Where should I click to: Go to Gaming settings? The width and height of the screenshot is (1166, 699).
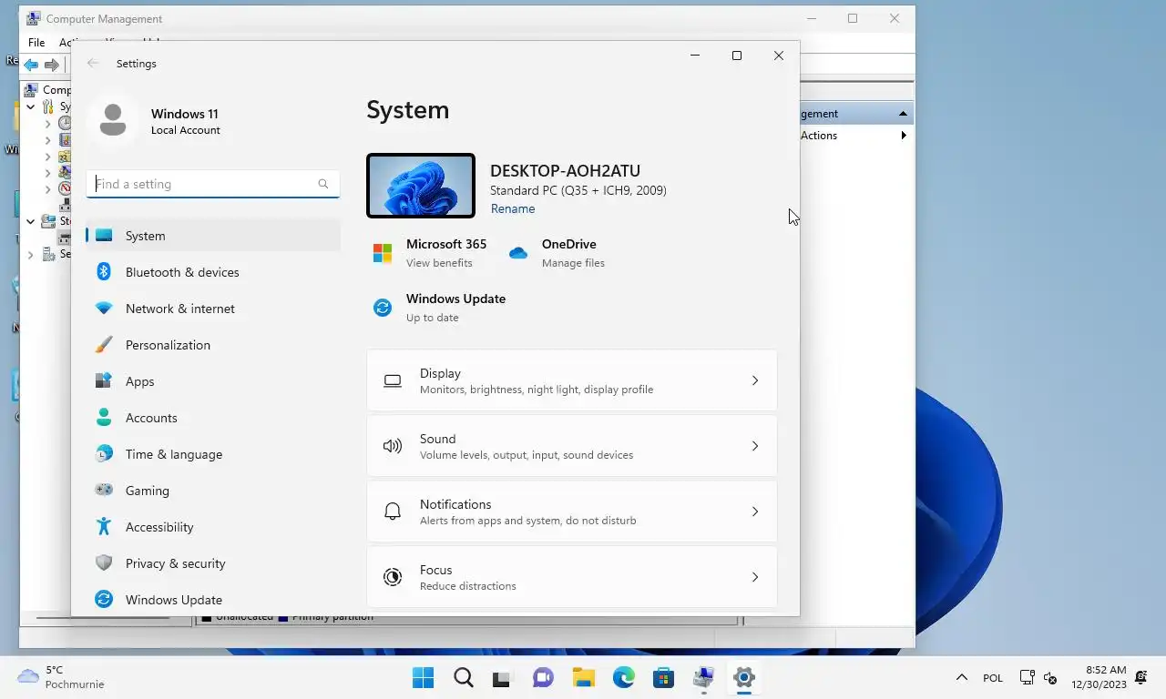tap(213, 491)
